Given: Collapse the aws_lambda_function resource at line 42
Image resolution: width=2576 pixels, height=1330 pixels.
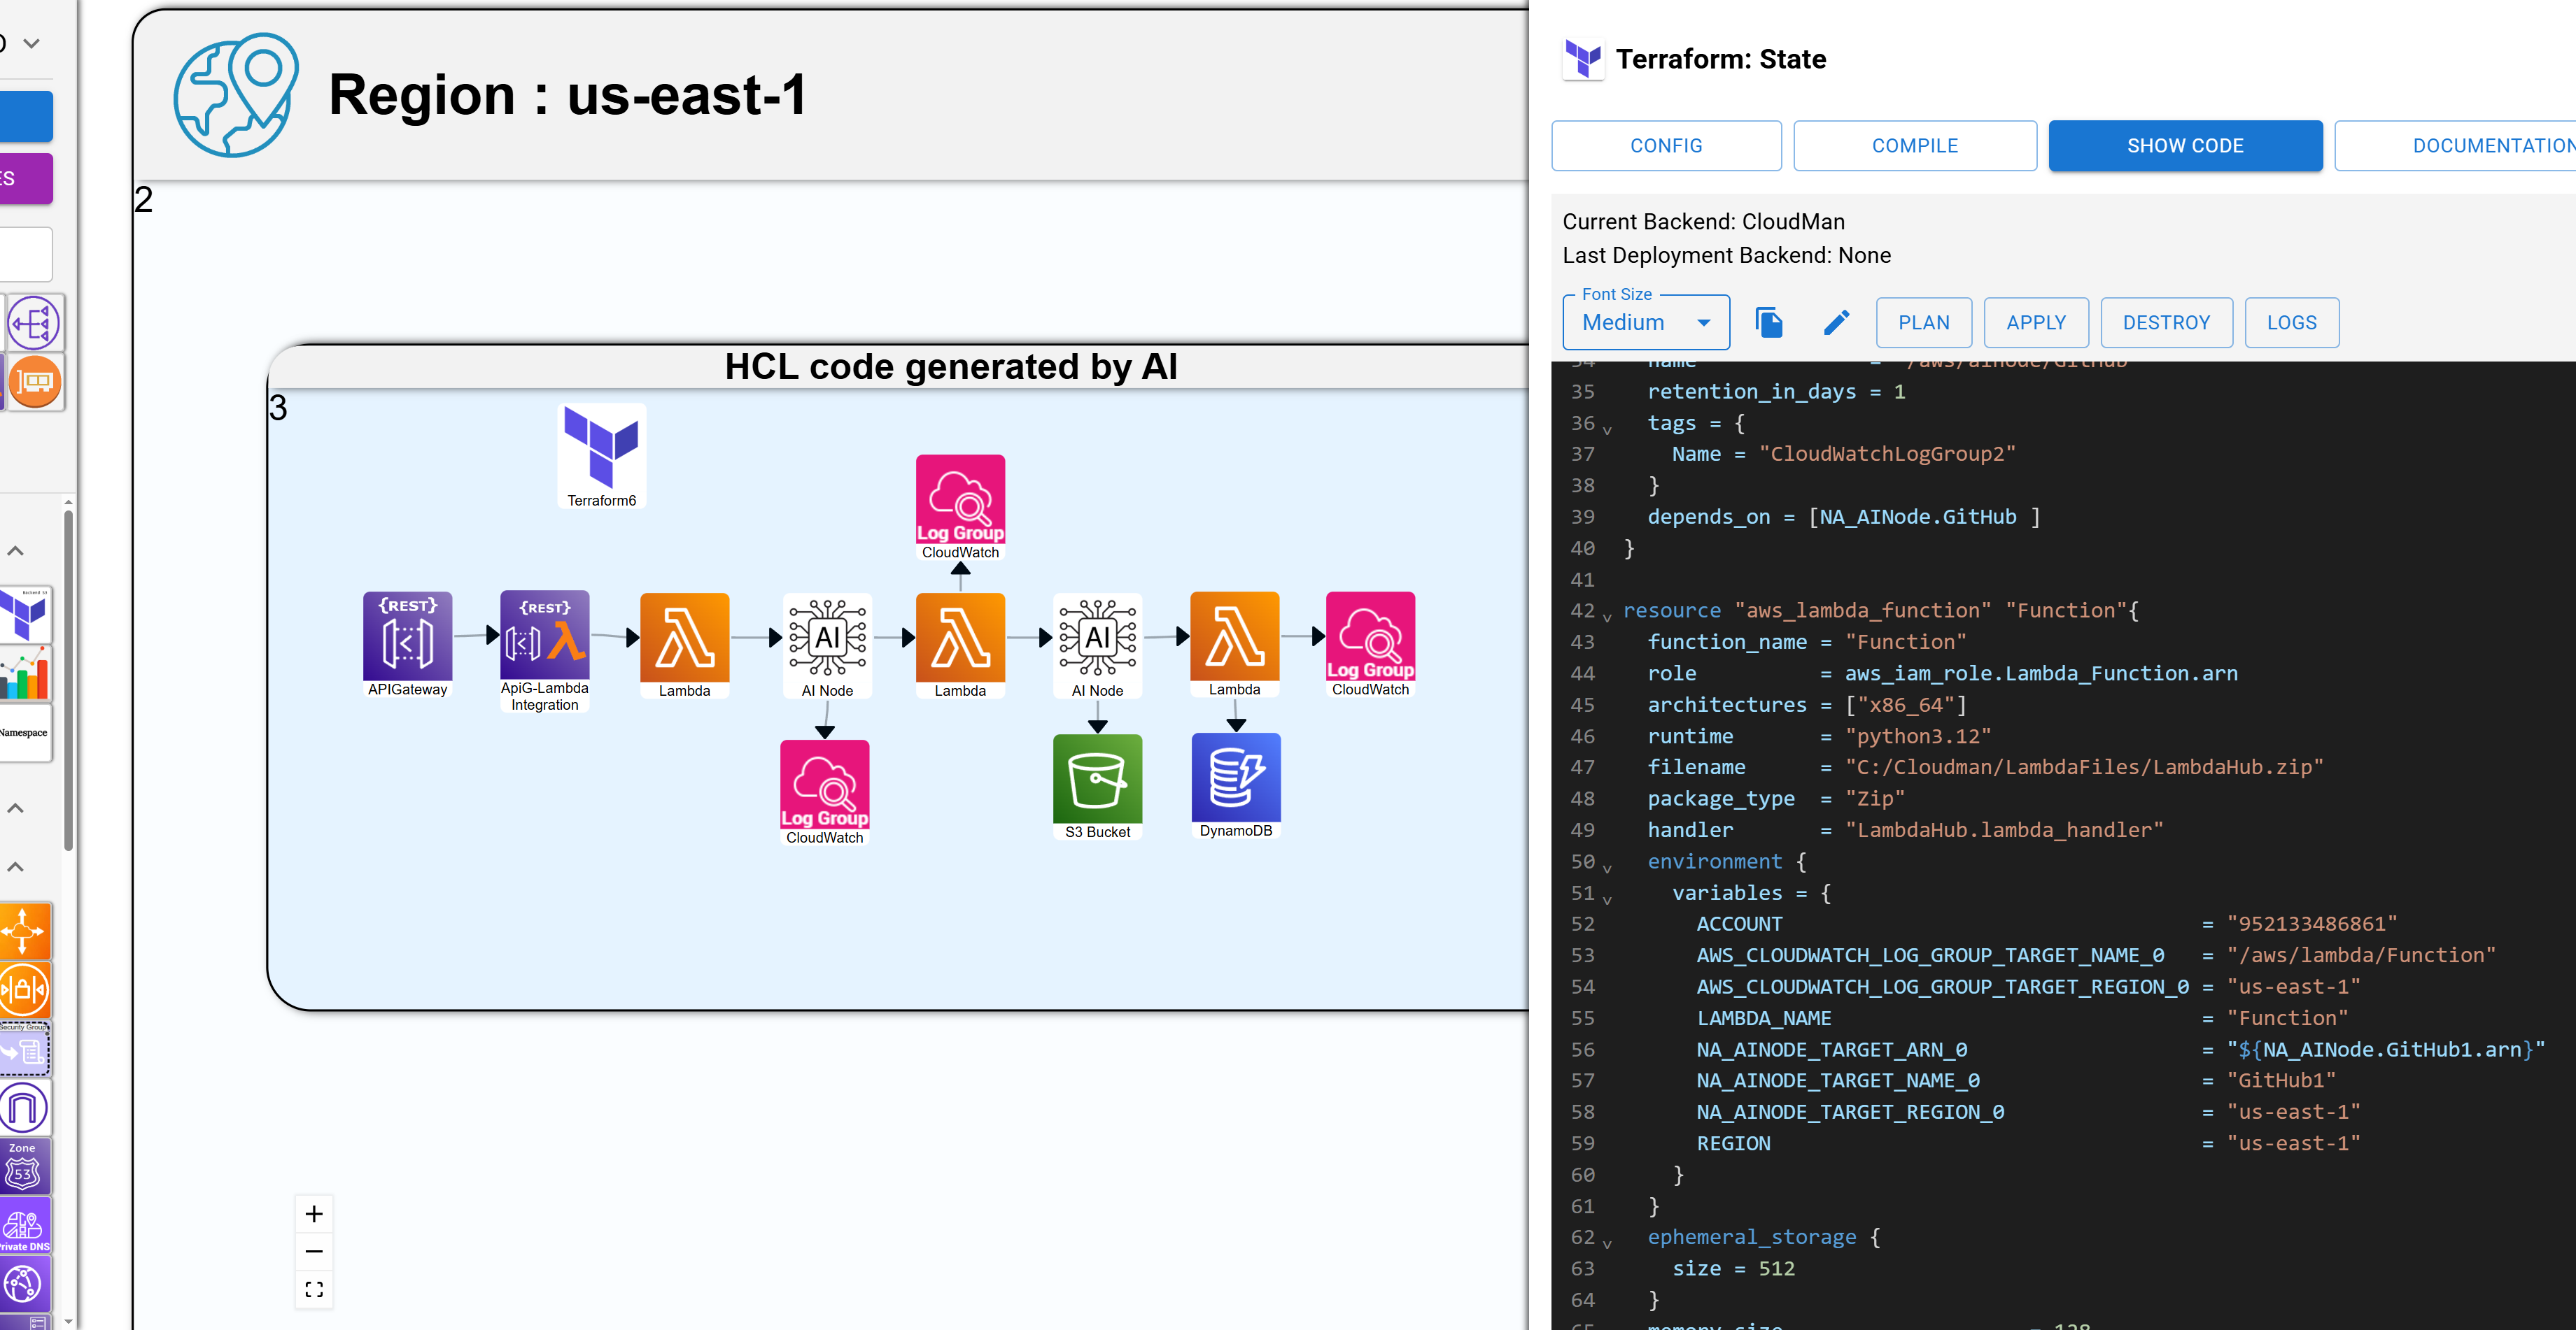Looking at the screenshot, I should [x=1607, y=617].
